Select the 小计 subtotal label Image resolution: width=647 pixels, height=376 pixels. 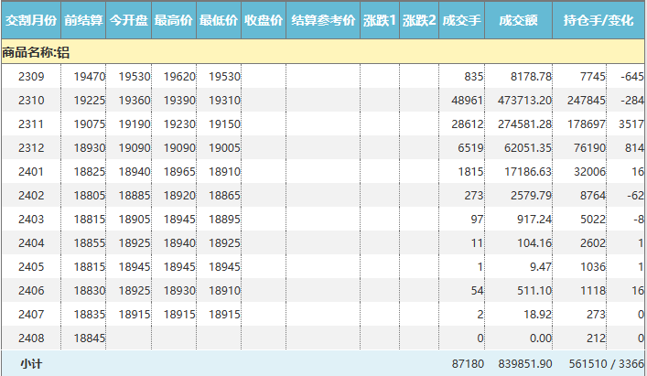tap(31, 363)
